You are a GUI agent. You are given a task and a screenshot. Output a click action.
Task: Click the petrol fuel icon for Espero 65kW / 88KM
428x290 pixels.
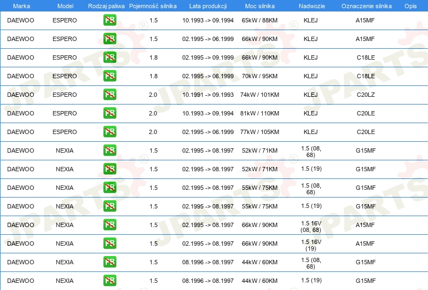coord(109,20)
